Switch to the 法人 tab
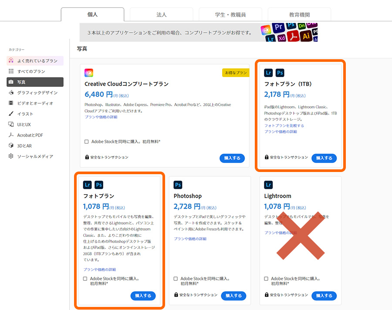Screen dimensions: 392x310 tap(162, 14)
